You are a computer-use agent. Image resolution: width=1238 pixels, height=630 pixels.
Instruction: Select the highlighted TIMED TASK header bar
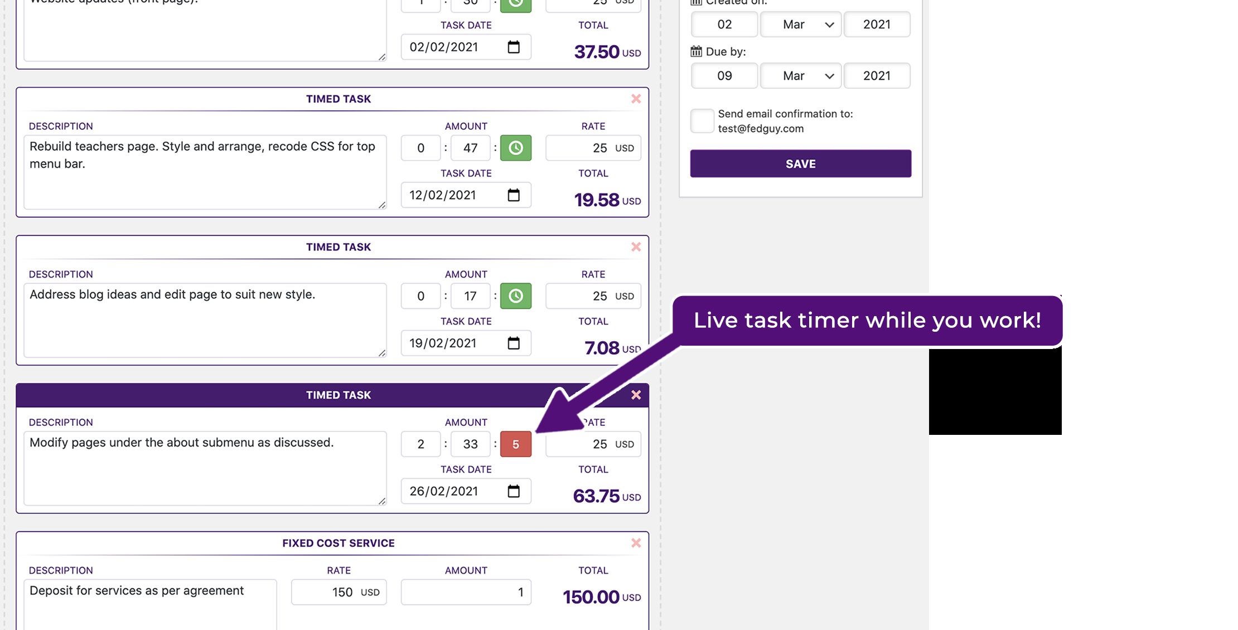[338, 395]
